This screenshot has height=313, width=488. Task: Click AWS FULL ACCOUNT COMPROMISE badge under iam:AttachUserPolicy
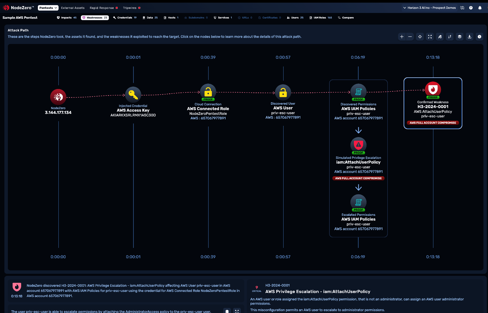tap(358, 178)
